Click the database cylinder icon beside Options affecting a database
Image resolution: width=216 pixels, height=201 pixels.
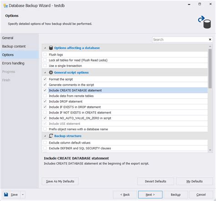51,48
